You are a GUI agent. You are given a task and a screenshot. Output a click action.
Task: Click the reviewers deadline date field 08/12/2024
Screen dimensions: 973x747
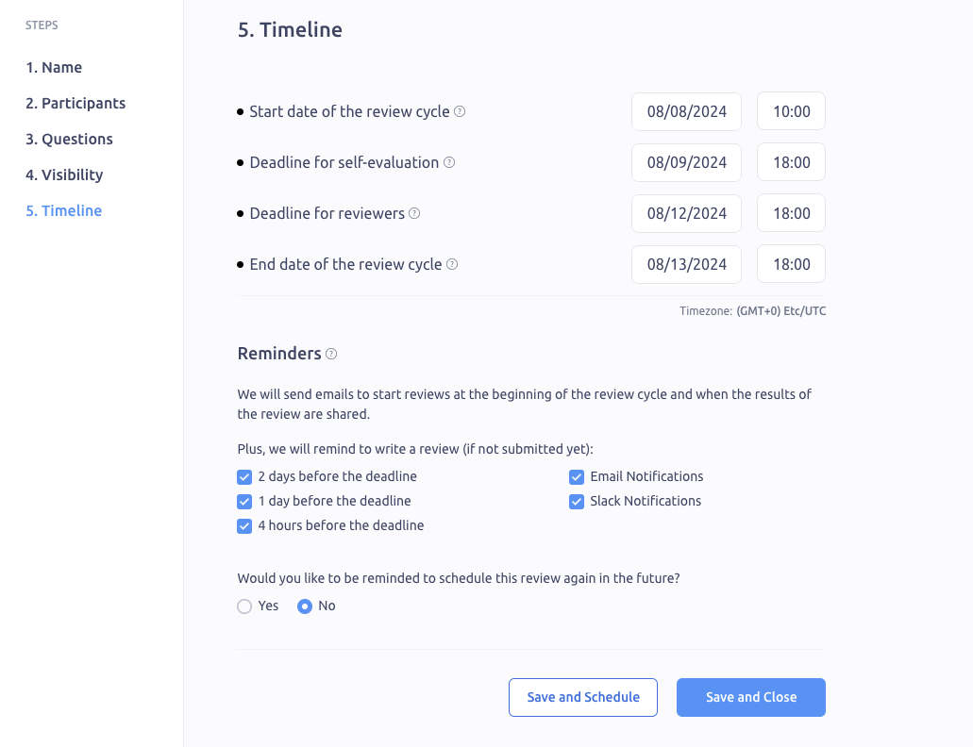[686, 213]
